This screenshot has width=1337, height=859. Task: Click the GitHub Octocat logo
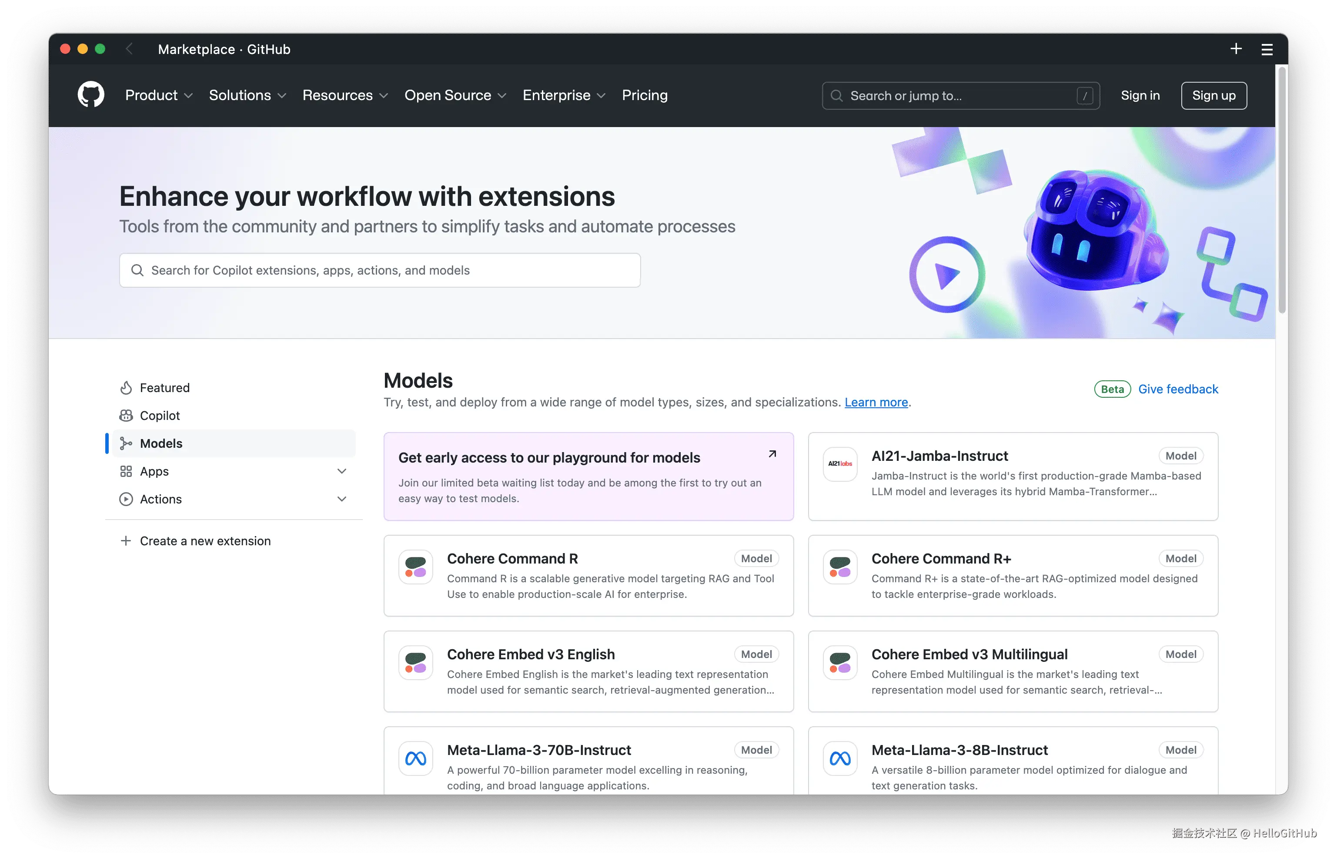91,95
